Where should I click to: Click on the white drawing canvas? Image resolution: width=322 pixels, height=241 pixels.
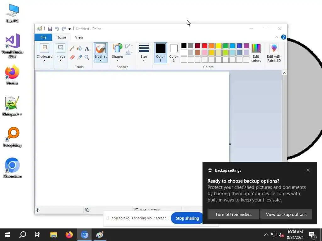pyautogui.click(x=132, y=138)
